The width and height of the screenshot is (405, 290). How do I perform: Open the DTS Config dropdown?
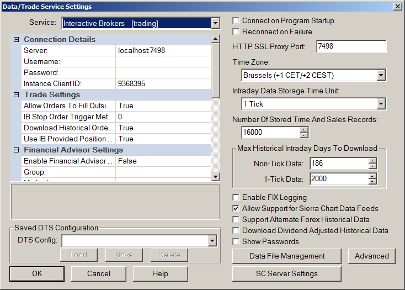click(212, 241)
